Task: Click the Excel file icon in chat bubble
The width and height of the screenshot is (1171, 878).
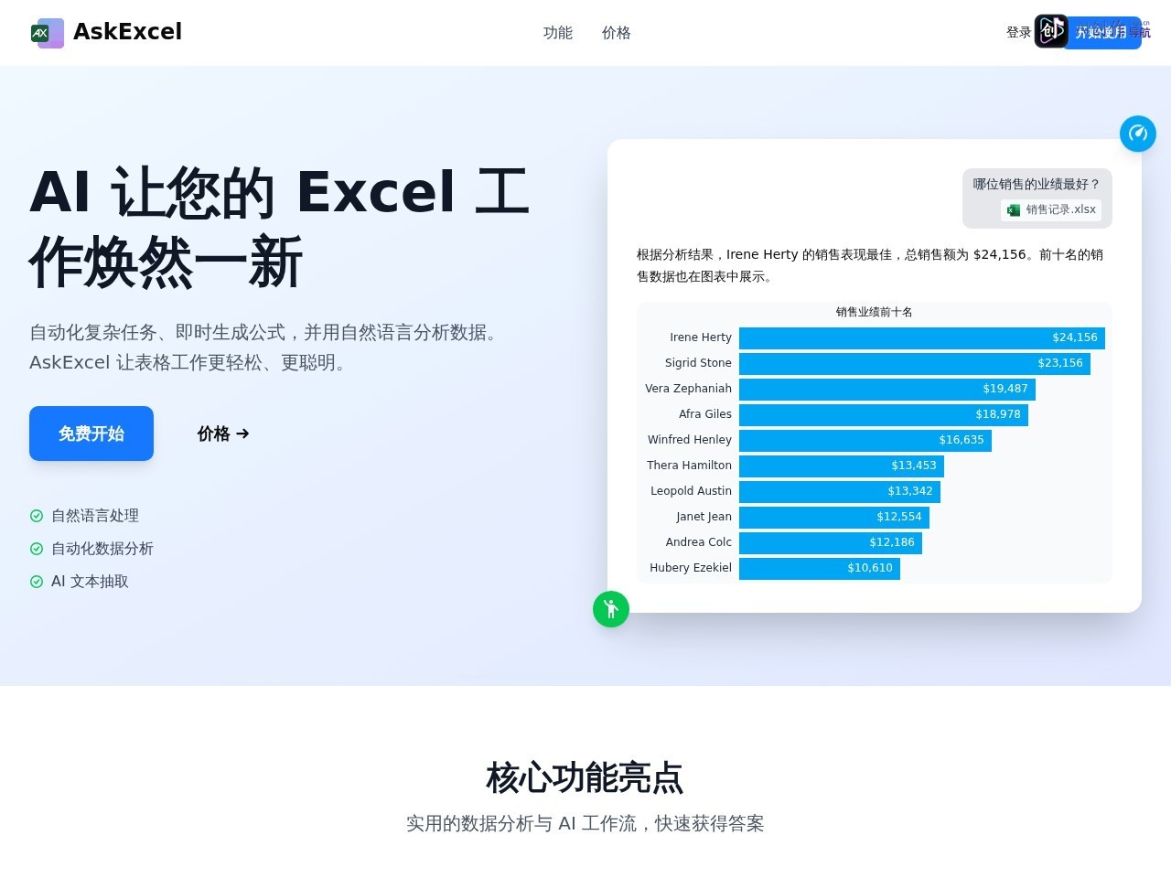Action: [x=1014, y=210]
